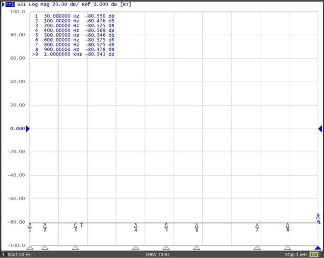Click the left reference level arrow at 0.000
Screen dimensions: 324x258
point(28,129)
